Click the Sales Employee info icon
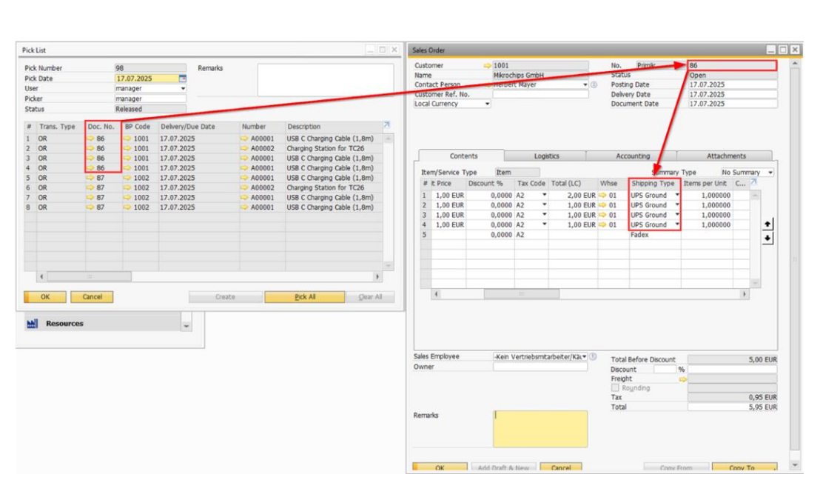Image resolution: width=820 pixels, height=483 pixels. (593, 356)
